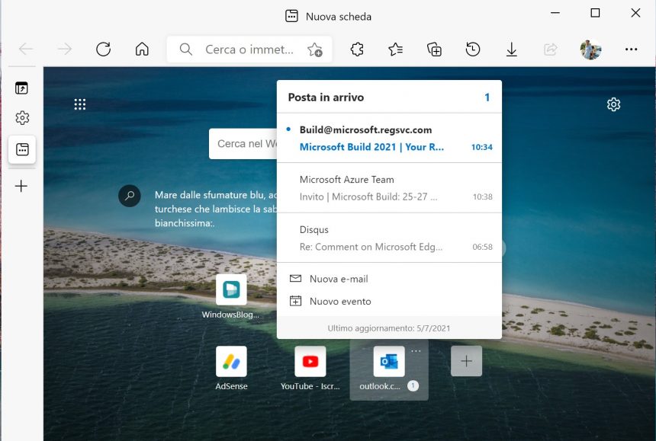This screenshot has width=656, height=441.
Task: Click the YouTube - Iscr... tile label
Action: click(310, 386)
